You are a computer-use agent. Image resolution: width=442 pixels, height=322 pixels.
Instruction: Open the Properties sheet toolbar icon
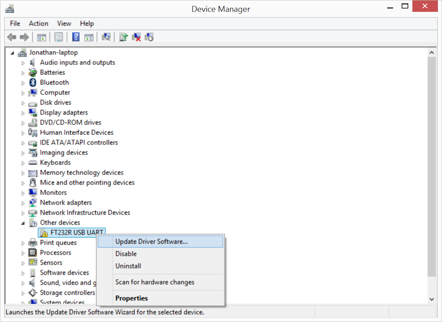[59, 37]
